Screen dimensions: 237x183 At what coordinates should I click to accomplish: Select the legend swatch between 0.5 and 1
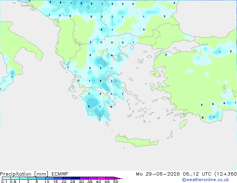coord(15,178)
